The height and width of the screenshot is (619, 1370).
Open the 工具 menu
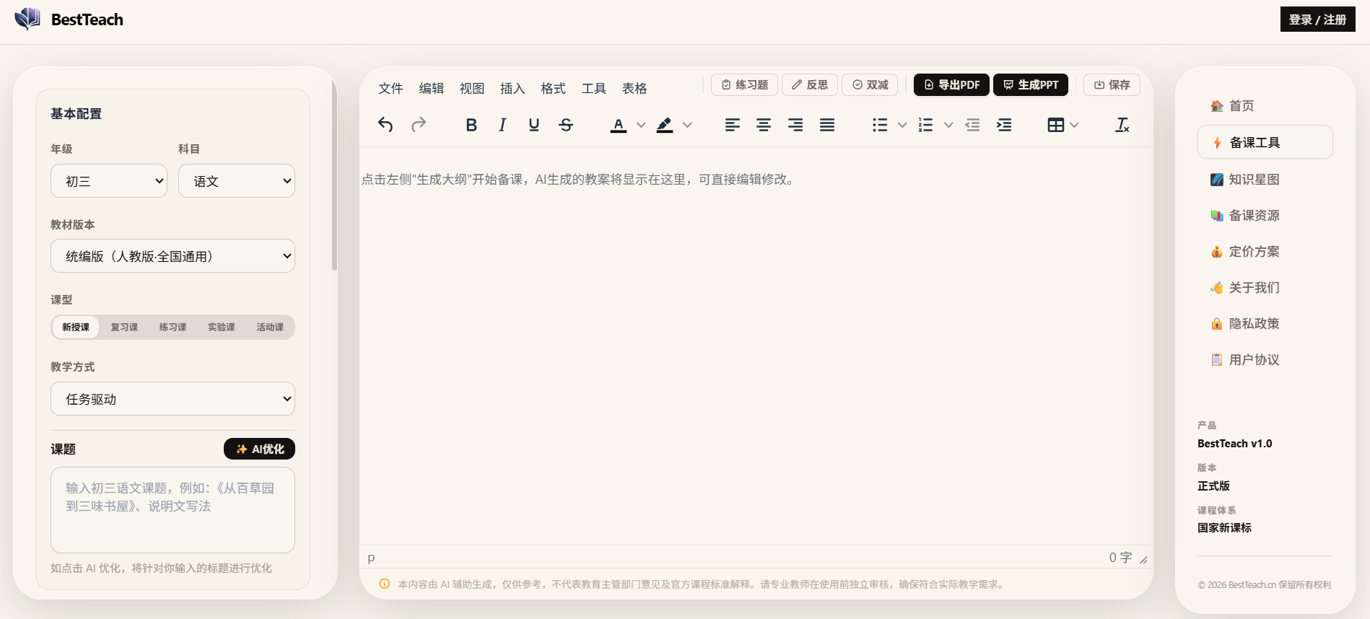tap(594, 88)
